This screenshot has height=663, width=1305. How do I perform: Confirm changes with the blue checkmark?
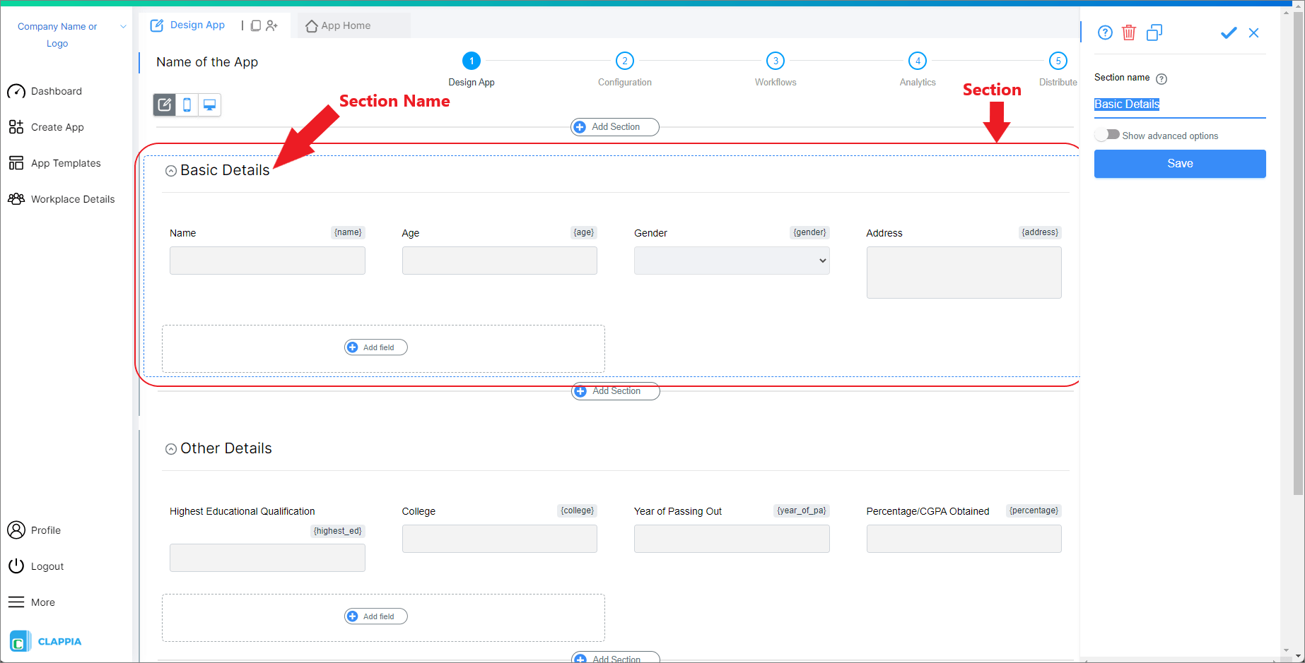click(1228, 32)
